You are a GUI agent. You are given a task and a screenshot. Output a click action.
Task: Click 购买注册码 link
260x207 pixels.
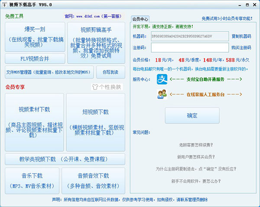241,48
